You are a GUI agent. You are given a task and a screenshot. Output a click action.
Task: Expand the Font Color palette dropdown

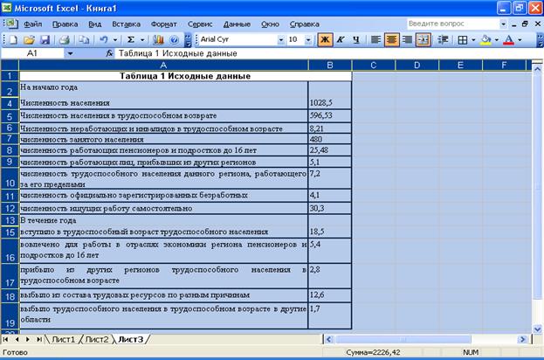520,40
